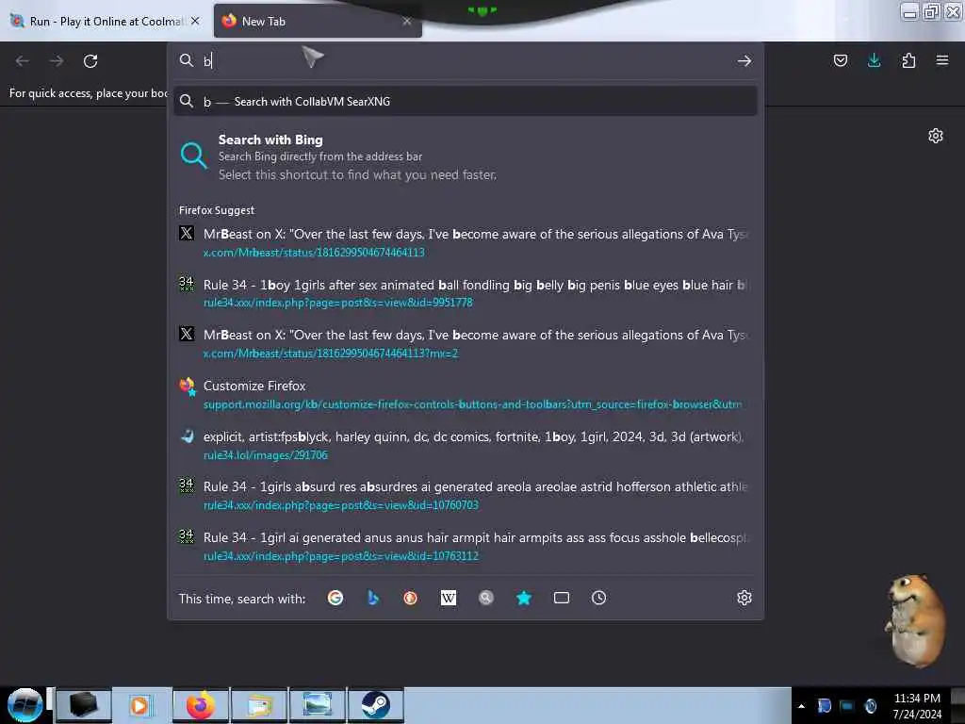Click the hamster desktop figure
965x724 pixels.
tap(915, 620)
